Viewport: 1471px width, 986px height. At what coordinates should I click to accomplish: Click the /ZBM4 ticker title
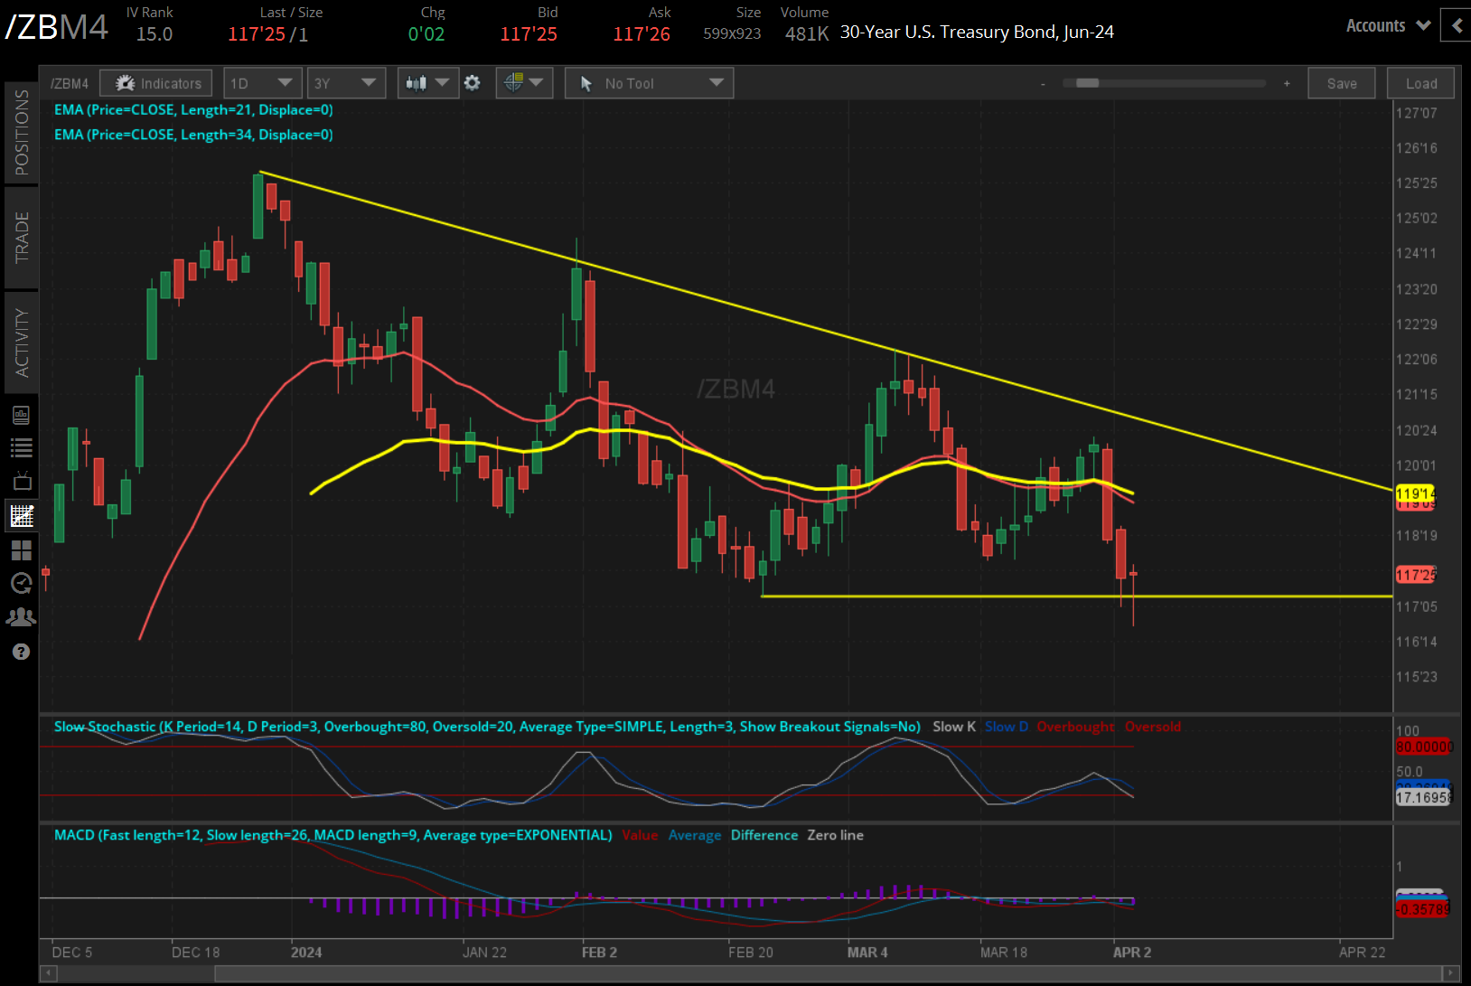57,27
